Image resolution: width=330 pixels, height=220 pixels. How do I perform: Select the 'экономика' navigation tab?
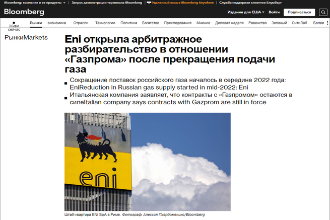click(56, 23)
